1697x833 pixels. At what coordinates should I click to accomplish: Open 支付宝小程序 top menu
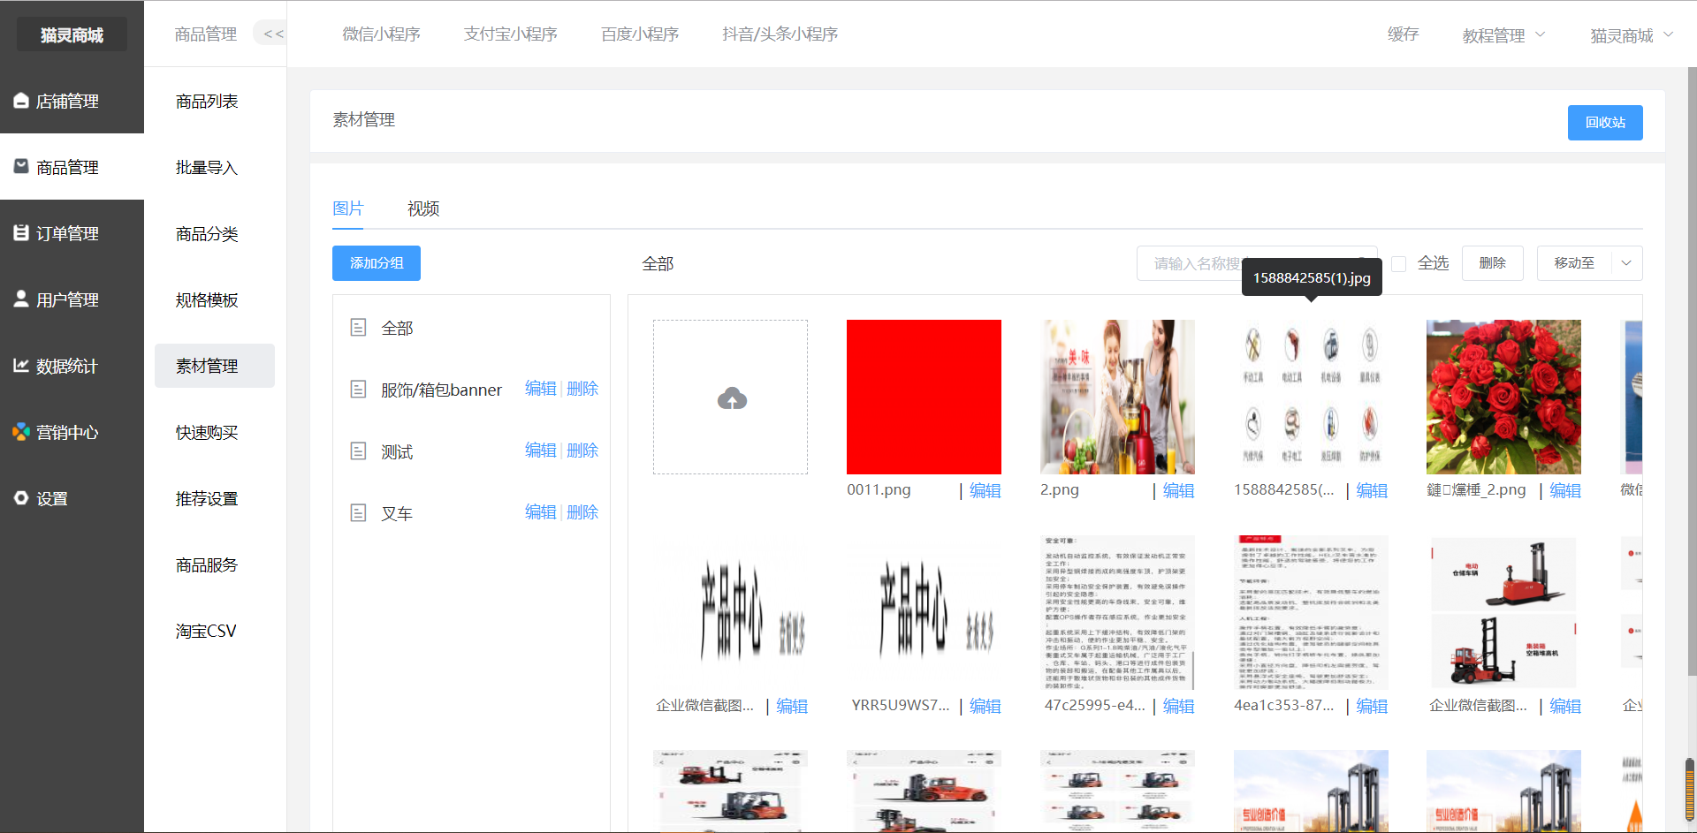coord(511,34)
